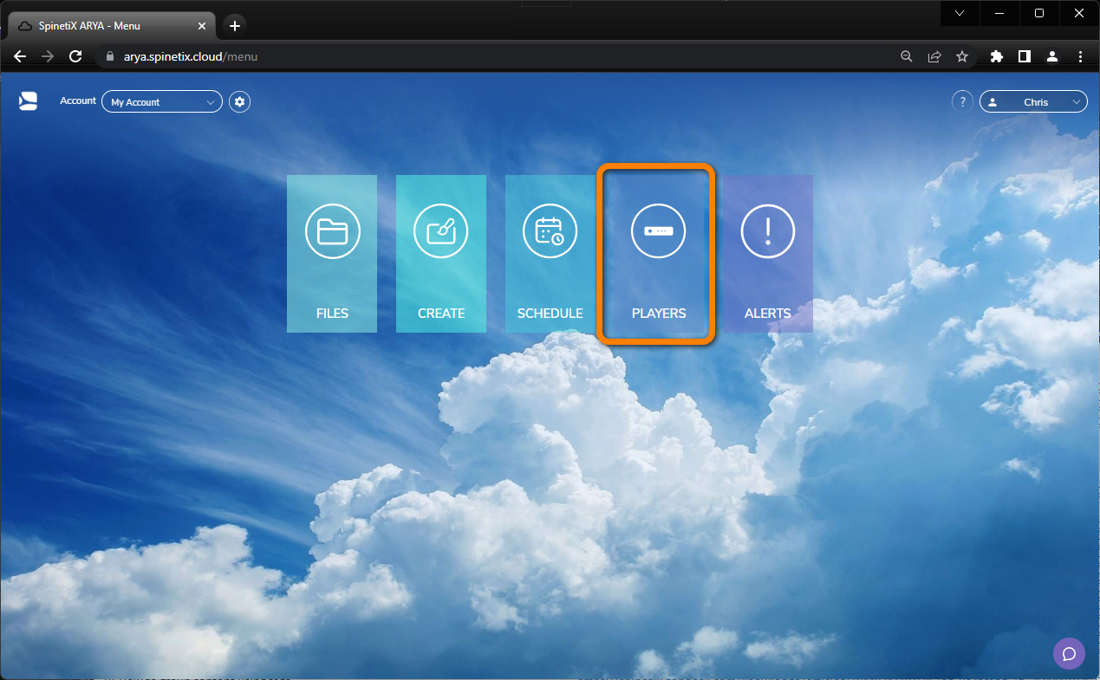Select the SpinetiX ARYA - Menu tab
This screenshot has height=680, width=1100.
(110, 26)
